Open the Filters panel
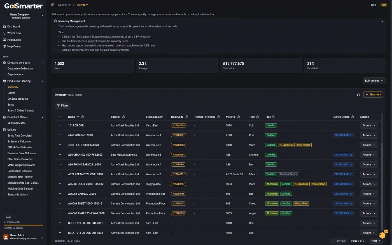The height and width of the screenshot is (245, 392). click(62, 106)
